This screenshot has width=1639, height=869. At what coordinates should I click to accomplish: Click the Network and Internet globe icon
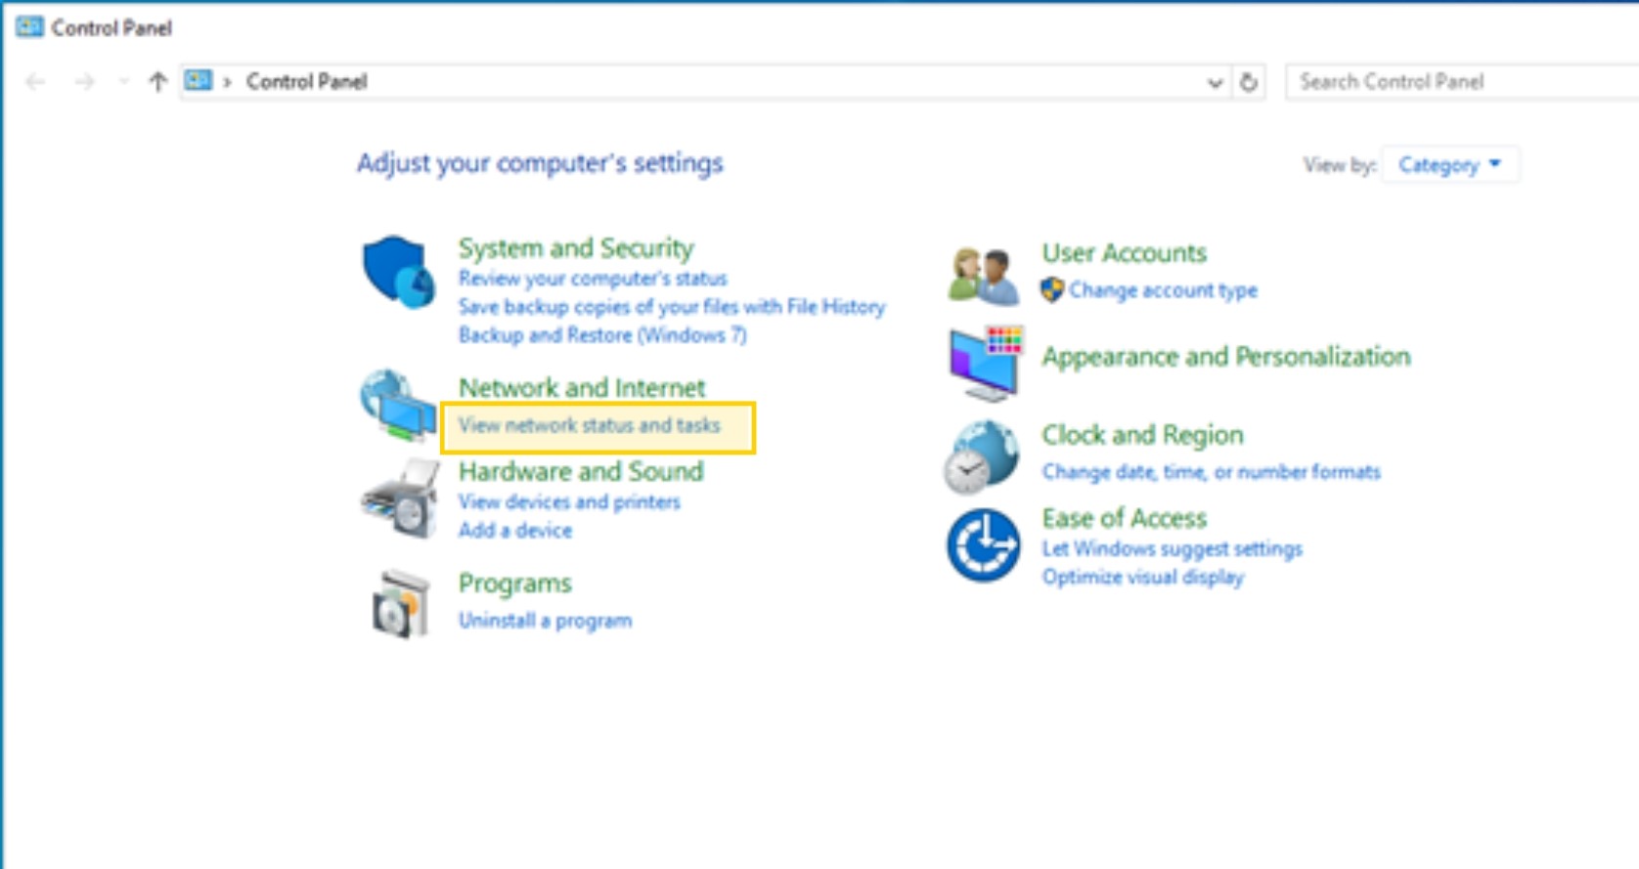pyautogui.click(x=398, y=406)
